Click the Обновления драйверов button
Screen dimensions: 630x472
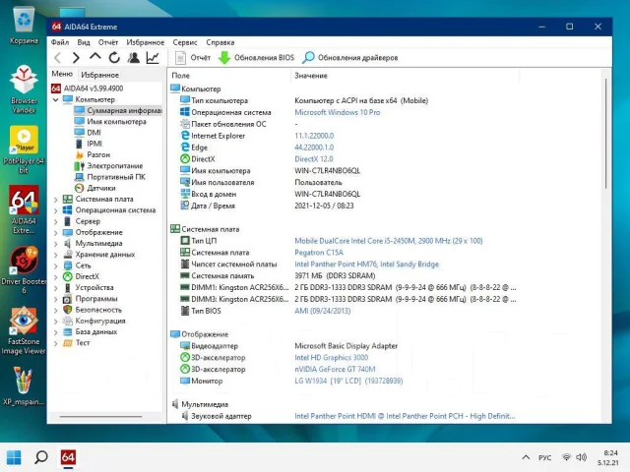pyautogui.click(x=350, y=58)
